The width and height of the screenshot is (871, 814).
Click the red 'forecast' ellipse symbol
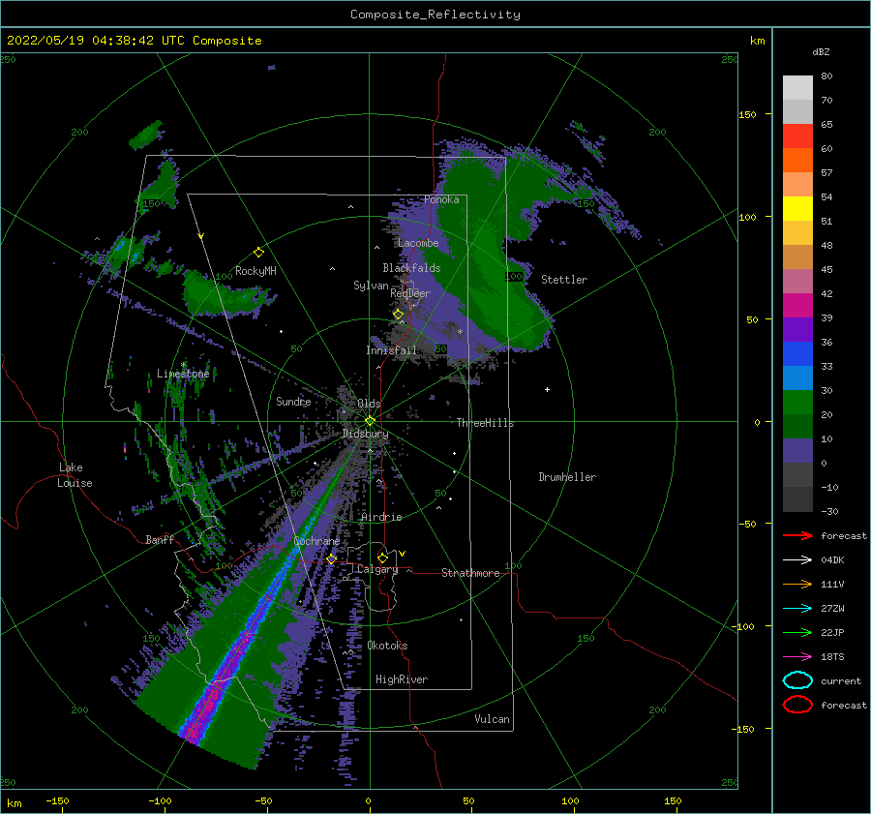tap(797, 705)
